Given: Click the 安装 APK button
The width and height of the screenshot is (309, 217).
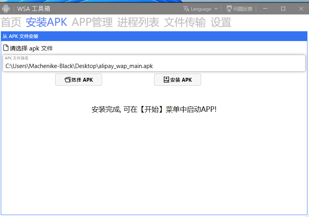Looking at the screenshot, I should point(178,79).
